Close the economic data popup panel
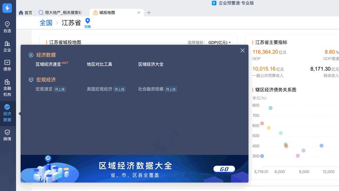This screenshot has height=191, width=339. click(x=242, y=51)
